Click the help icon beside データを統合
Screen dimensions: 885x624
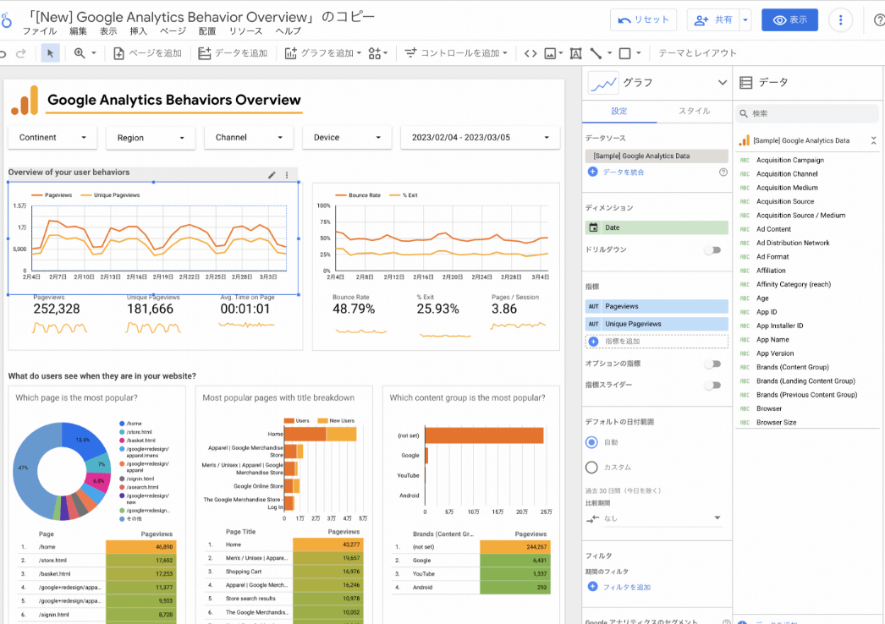723,172
